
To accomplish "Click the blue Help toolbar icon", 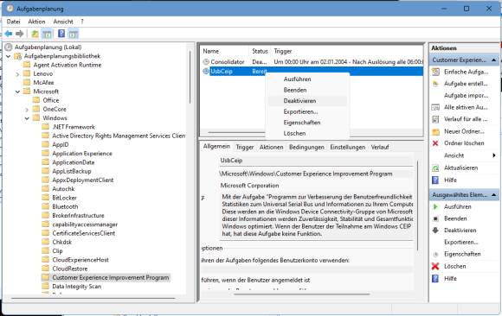I will tap(61, 34).
